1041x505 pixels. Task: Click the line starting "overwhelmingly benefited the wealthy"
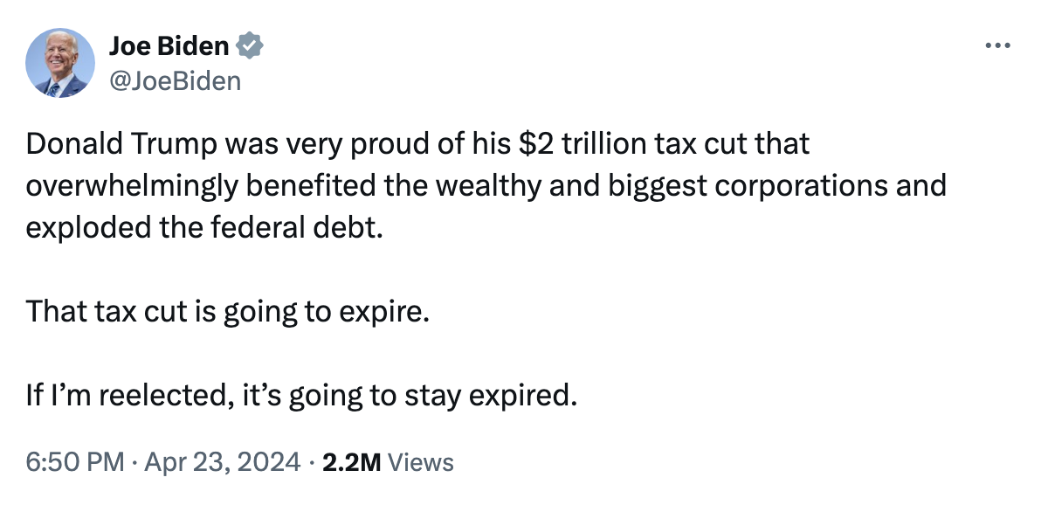486,186
